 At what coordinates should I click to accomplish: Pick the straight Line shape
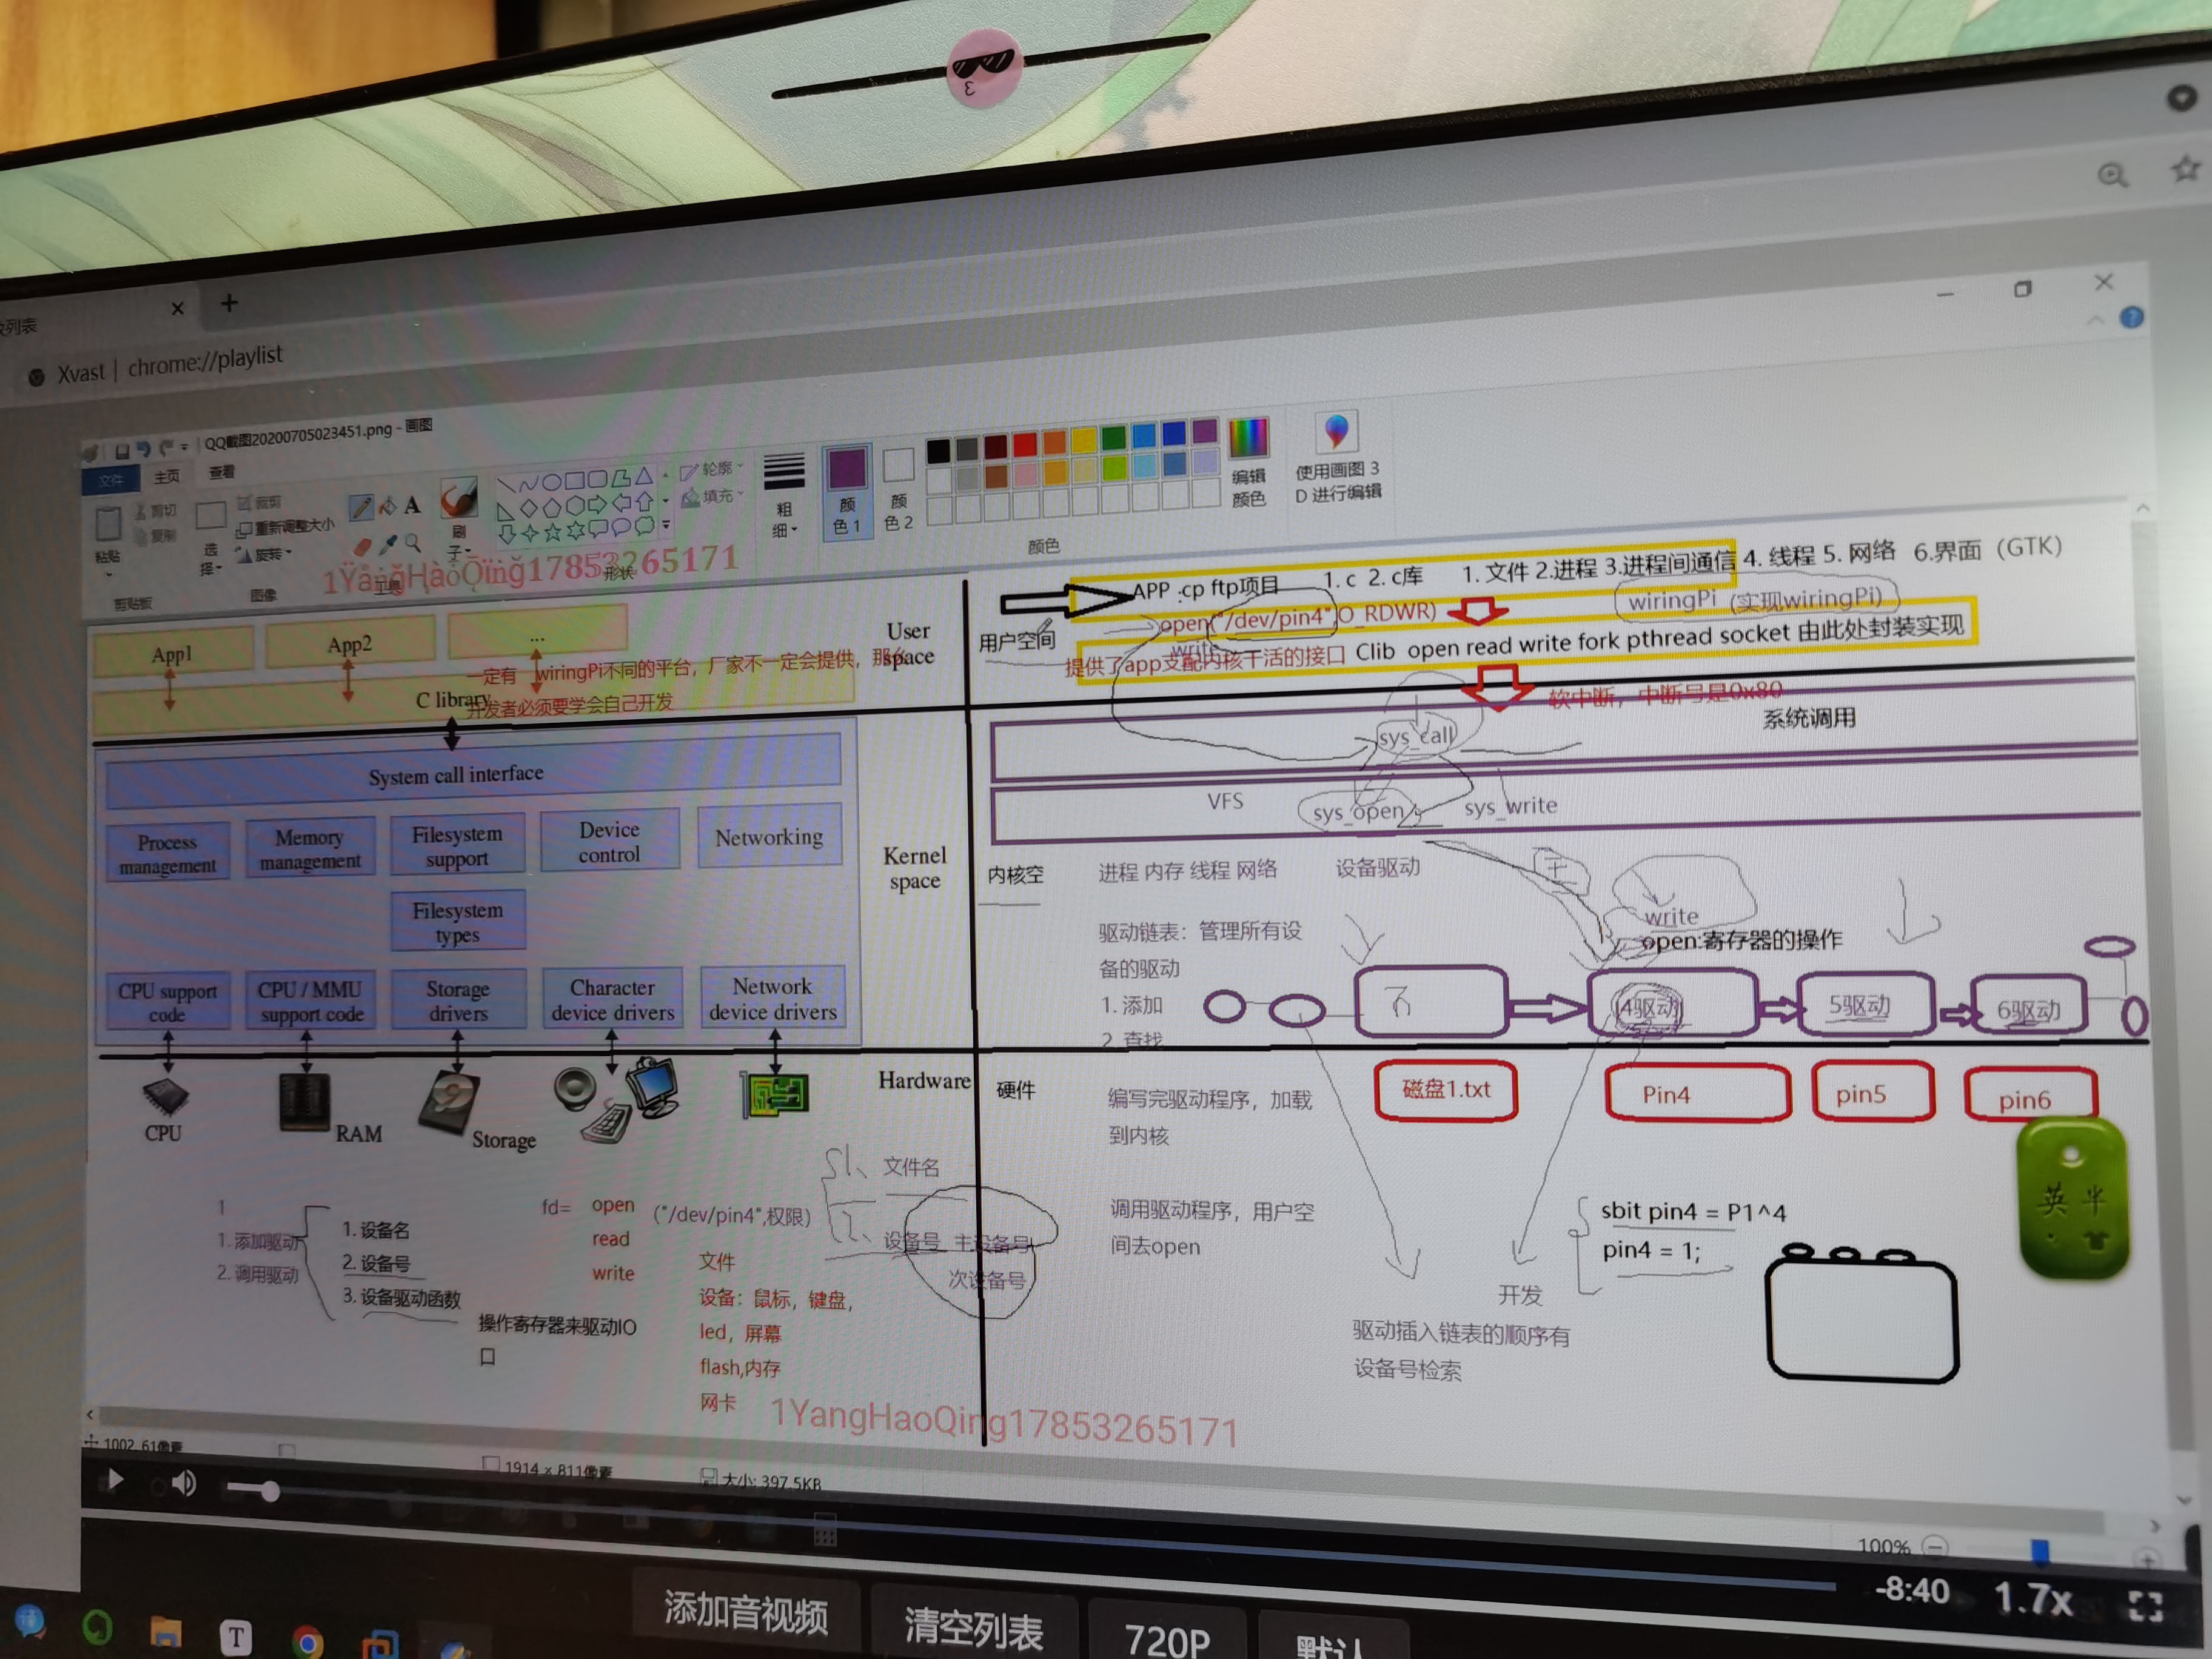[x=506, y=485]
